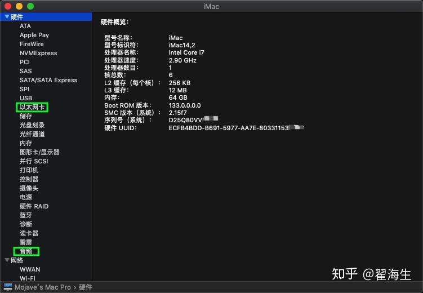Choose the SAS sidebar item

point(26,71)
